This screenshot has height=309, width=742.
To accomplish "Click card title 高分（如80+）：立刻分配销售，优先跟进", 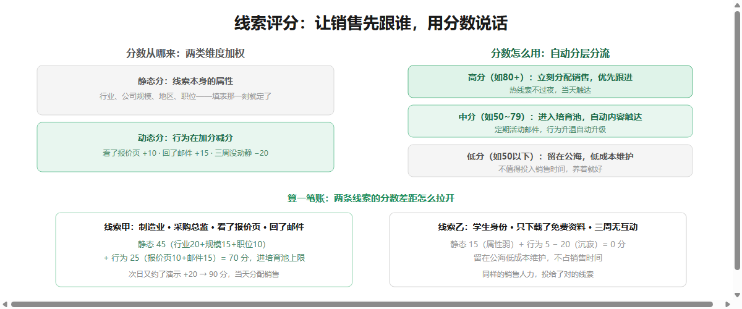I will coord(550,77).
